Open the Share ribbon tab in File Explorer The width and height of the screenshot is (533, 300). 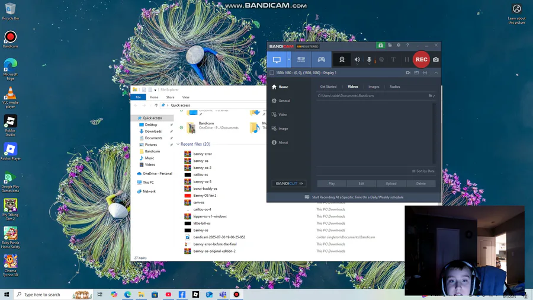tap(171, 97)
